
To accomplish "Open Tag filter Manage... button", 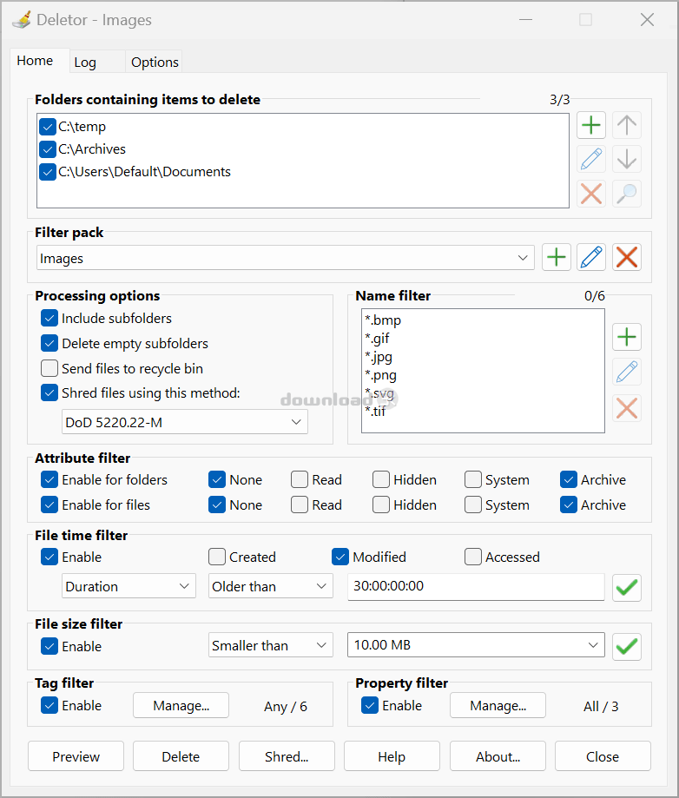I will click(x=181, y=706).
